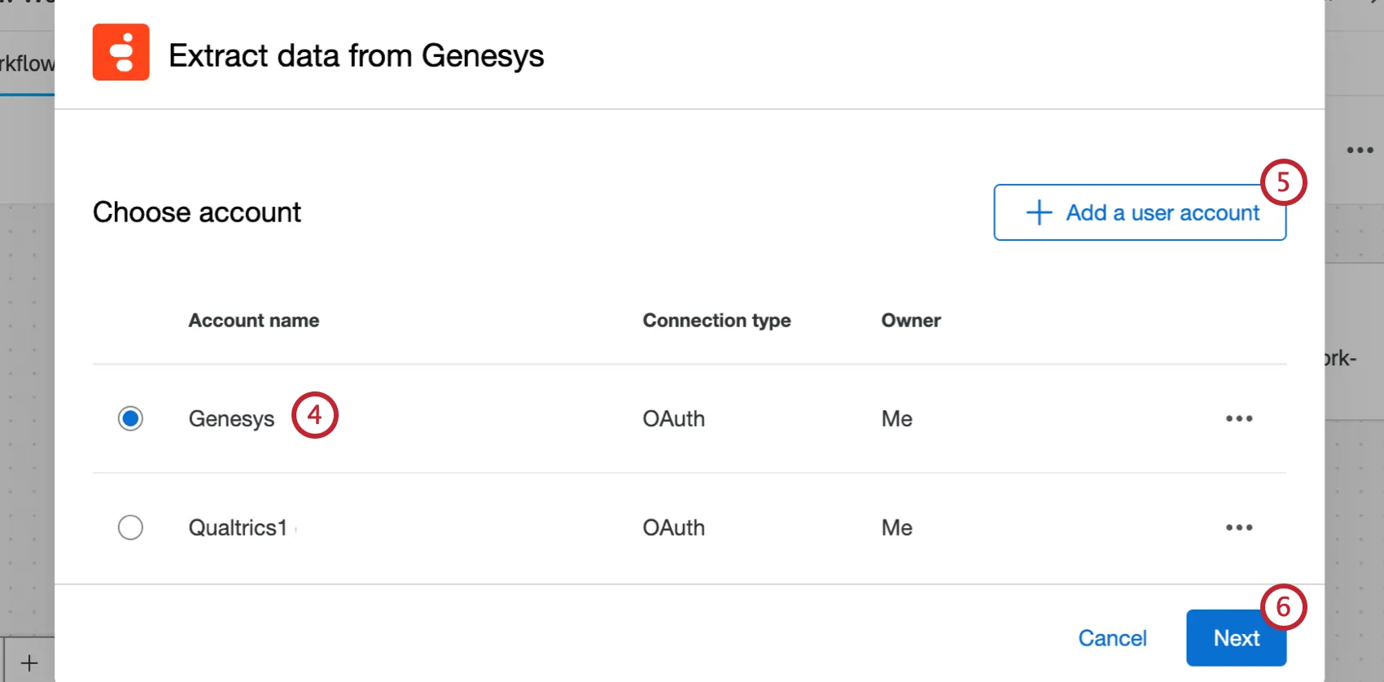Image resolution: width=1384 pixels, height=682 pixels.
Task: Click Next to confirm the account selection
Action: click(1236, 638)
